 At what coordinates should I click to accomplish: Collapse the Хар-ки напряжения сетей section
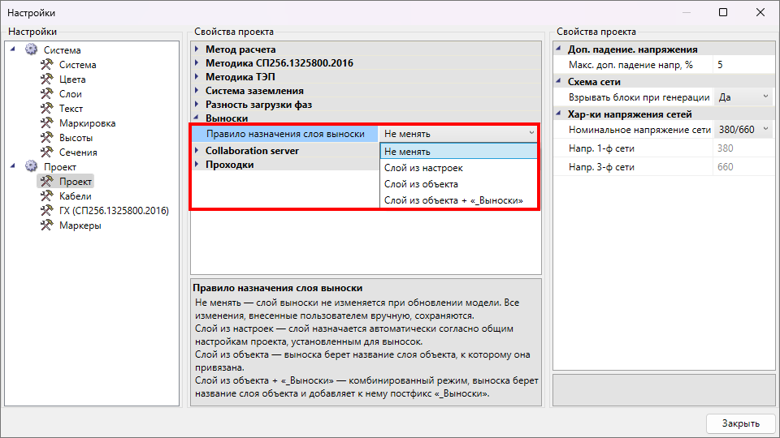559,114
